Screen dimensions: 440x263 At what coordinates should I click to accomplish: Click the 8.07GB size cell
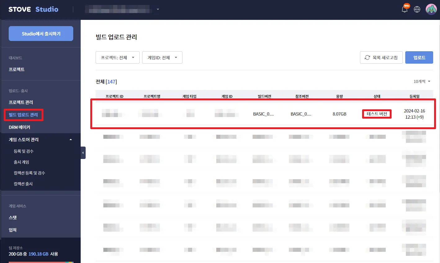click(339, 114)
